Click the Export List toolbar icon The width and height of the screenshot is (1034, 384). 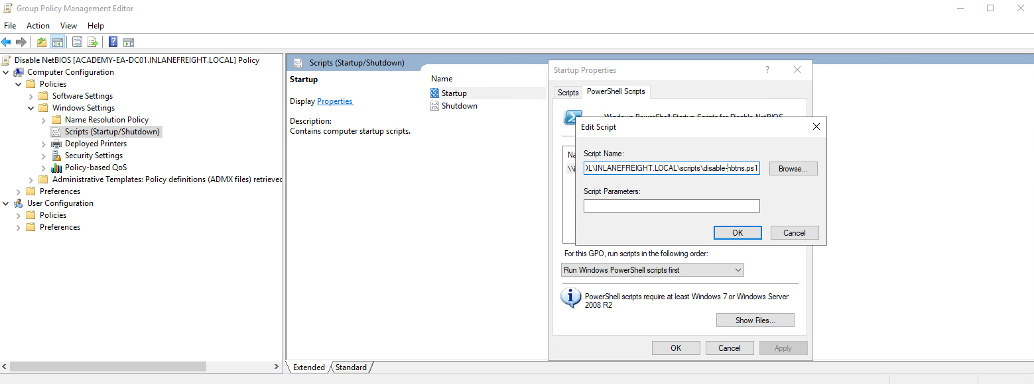[93, 42]
